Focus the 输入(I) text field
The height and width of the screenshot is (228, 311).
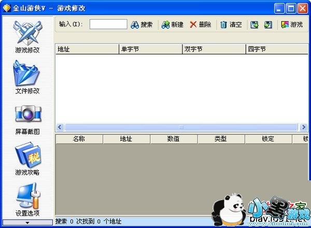pyautogui.click(x=108, y=24)
